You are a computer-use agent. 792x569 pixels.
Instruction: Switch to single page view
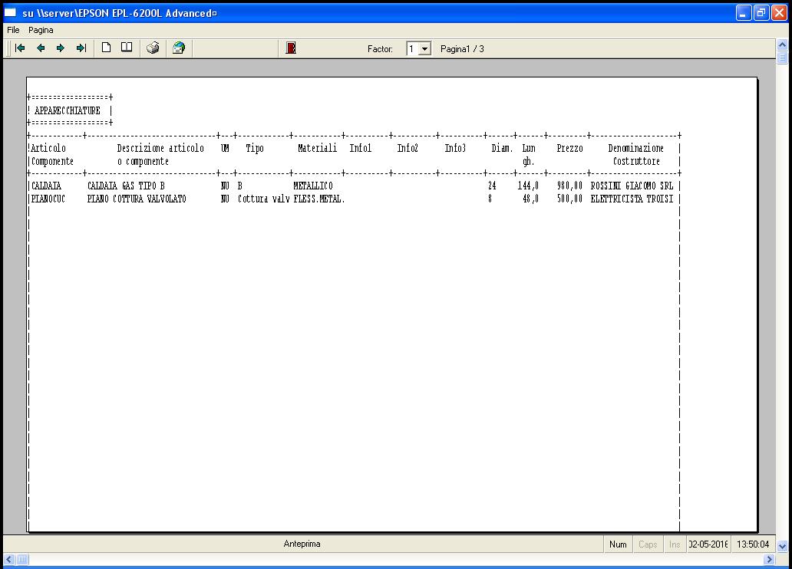point(107,48)
